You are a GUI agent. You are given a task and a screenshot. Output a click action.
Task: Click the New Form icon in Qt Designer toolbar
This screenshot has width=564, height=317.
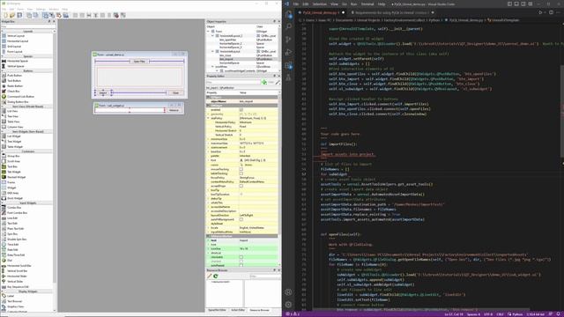click(x=6, y=15)
